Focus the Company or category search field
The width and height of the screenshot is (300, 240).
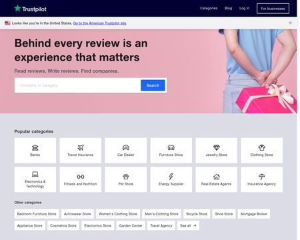pyautogui.click(x=77, y=85)
